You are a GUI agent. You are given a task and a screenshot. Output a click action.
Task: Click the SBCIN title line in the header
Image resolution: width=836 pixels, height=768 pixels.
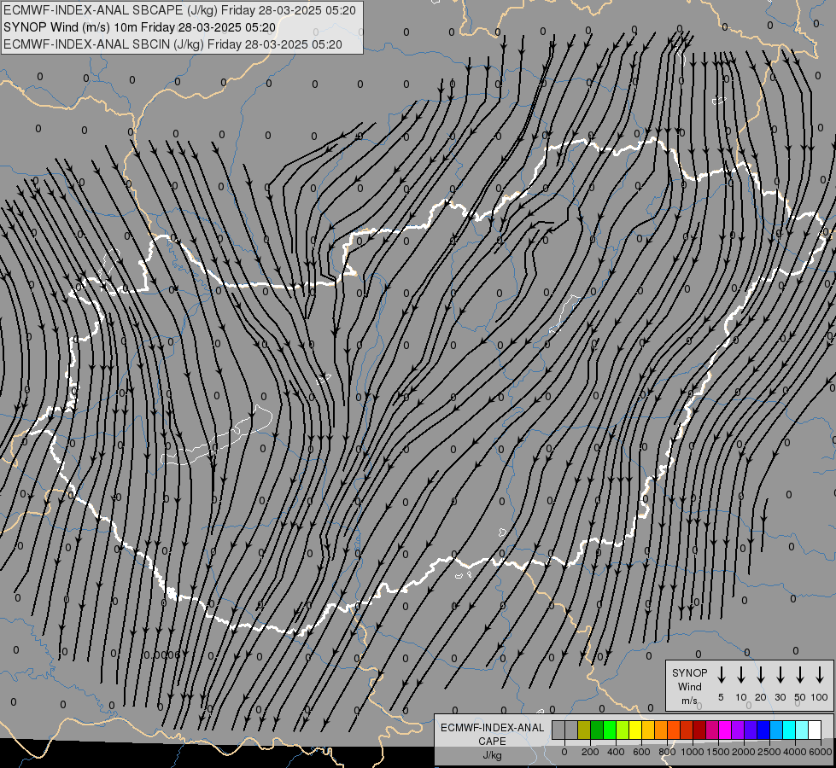point(172,44)
